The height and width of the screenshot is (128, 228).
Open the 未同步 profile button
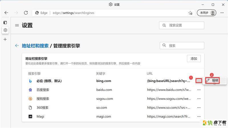(206, 13)
